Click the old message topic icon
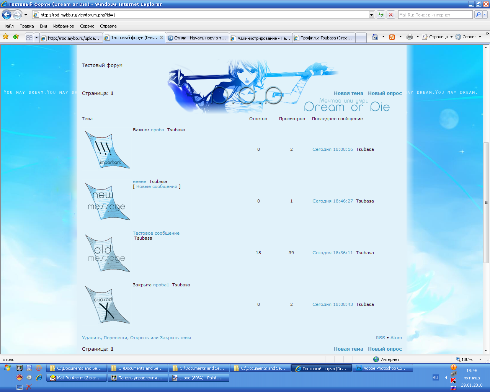The height and width of the screenshot is (392, 490). [107, 253]
